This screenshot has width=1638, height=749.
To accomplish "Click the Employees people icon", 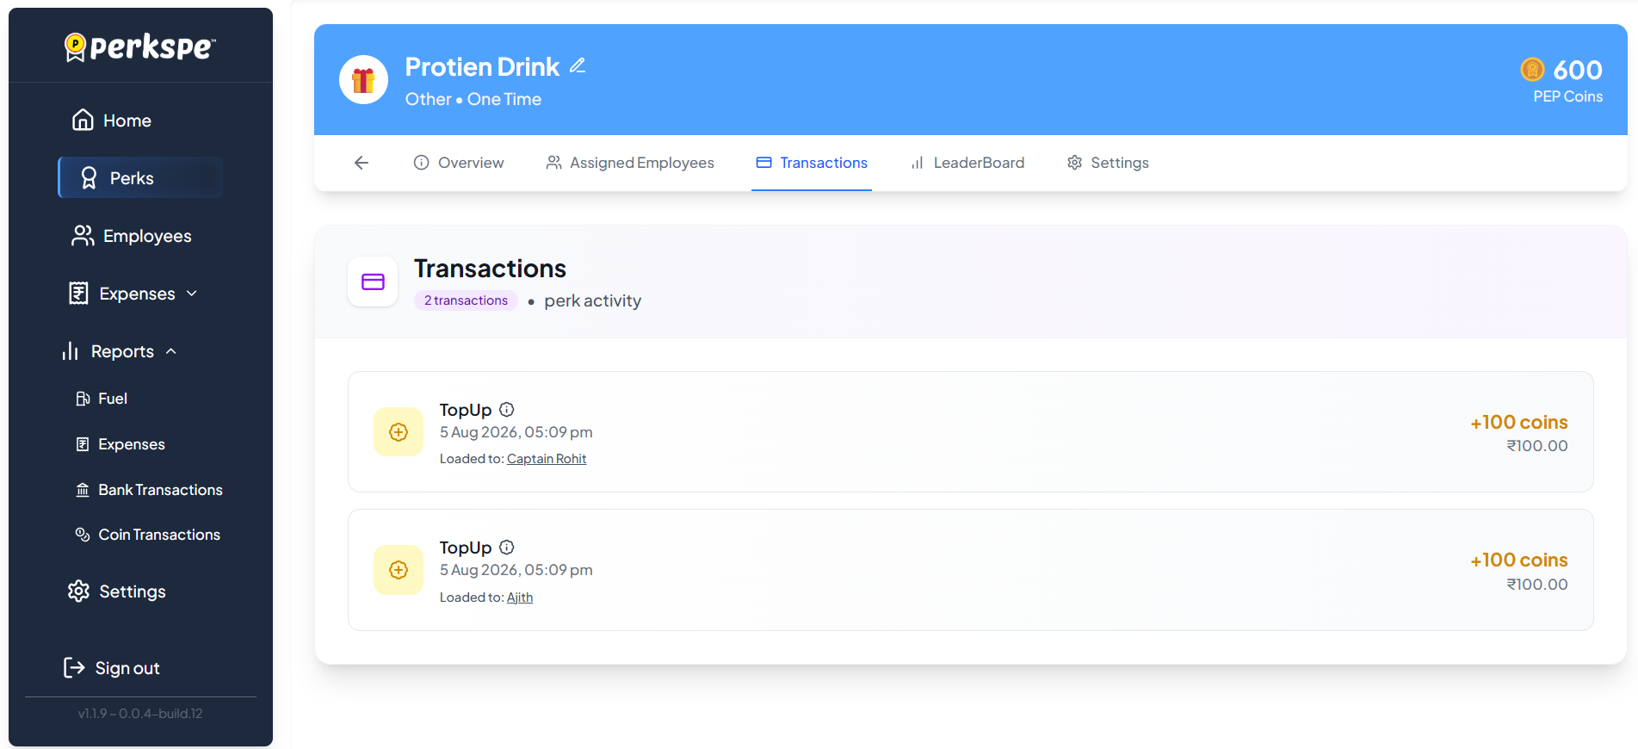I will click(x=83, y=236).
